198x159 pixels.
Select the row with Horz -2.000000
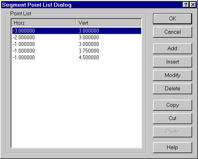[x=77, y=37]
